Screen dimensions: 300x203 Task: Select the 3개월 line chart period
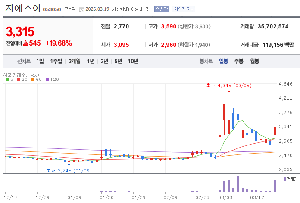tap(75, 61)
